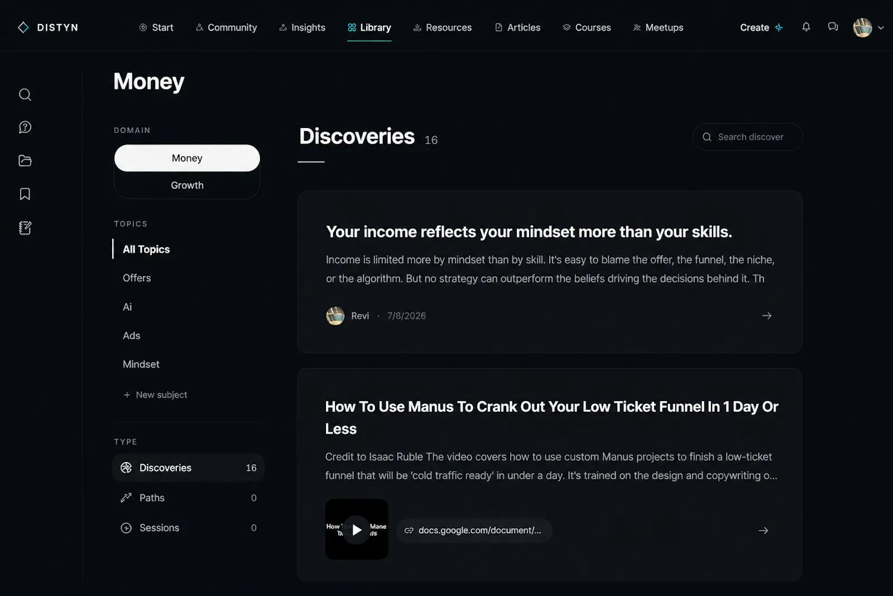The image size is (893, 596).
Task: Expand the profile menu chevron
Action: 881,27
